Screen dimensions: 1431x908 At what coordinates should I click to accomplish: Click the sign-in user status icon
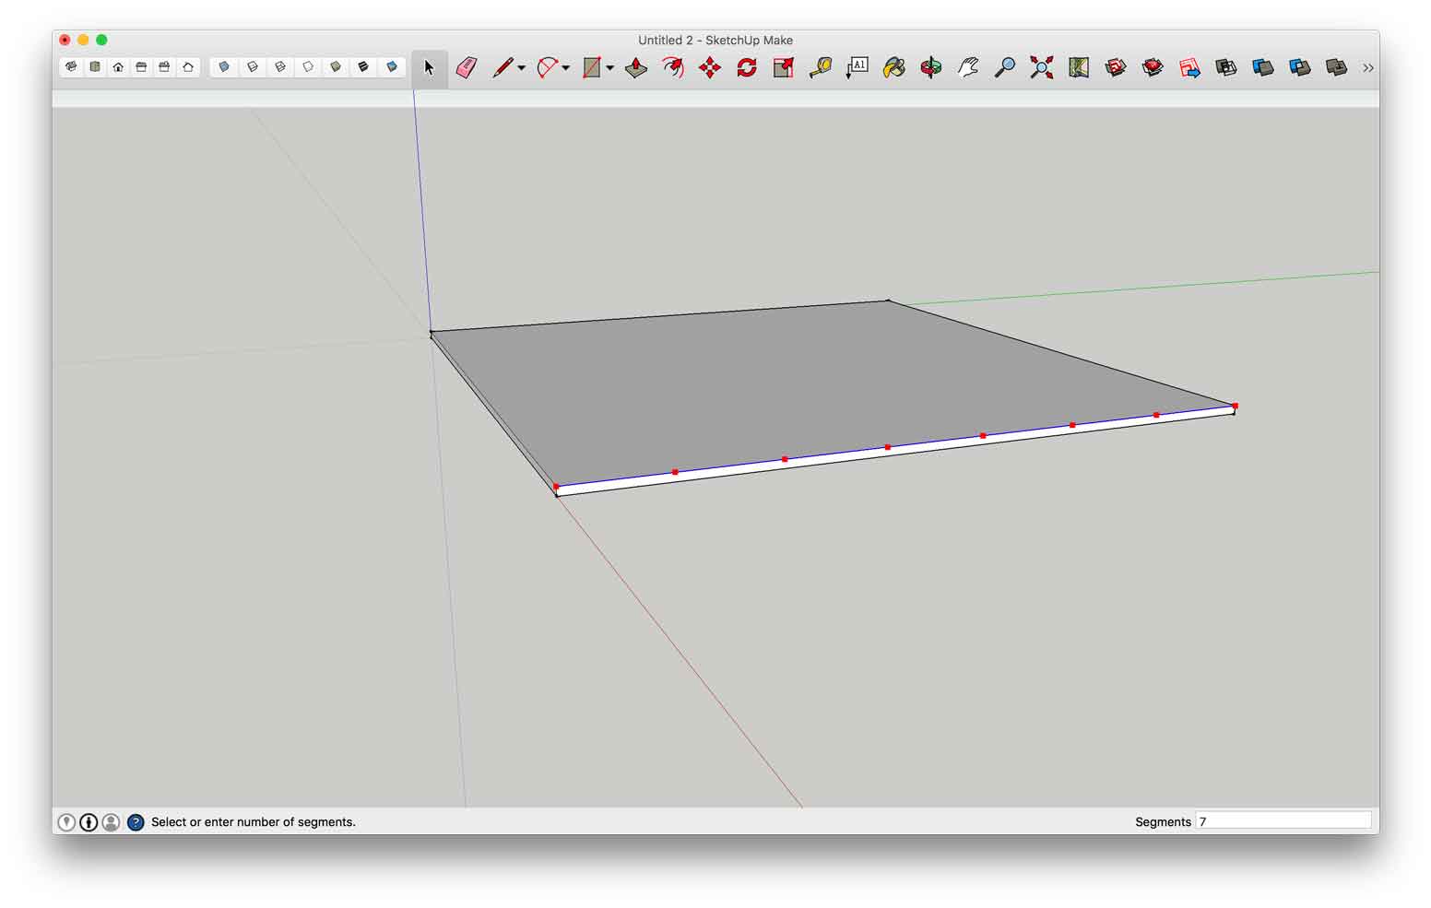click(111, 822)
